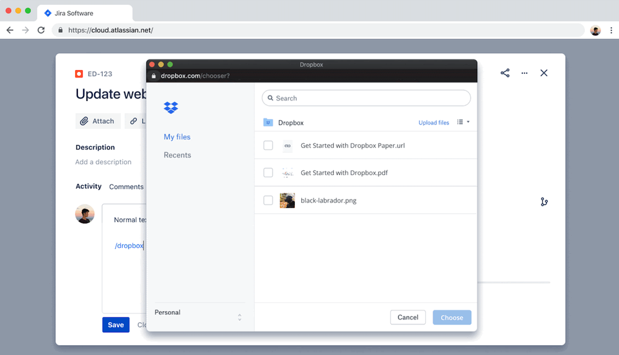619x355 pixels.
Task: Click the search magnifier icon
Action: [270, 98]
